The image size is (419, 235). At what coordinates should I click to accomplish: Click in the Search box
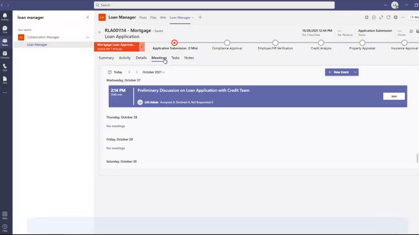point(214,5)
